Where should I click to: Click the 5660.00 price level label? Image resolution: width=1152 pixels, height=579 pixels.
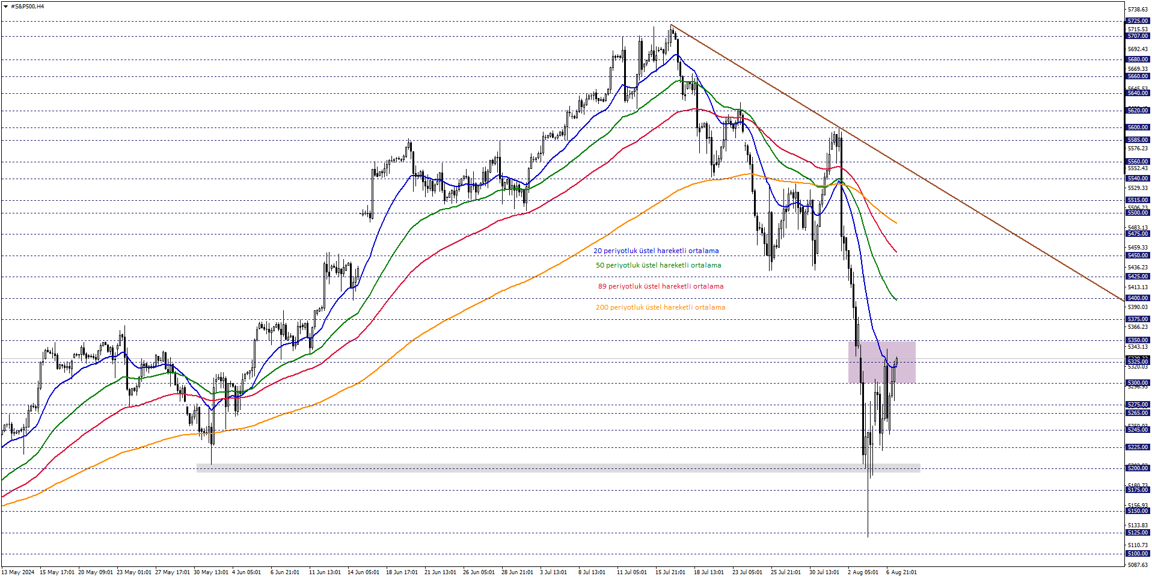click(x=1138, y=76)
